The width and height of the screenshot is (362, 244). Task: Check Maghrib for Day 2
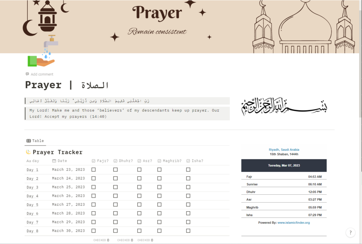(x=159, y=178)
